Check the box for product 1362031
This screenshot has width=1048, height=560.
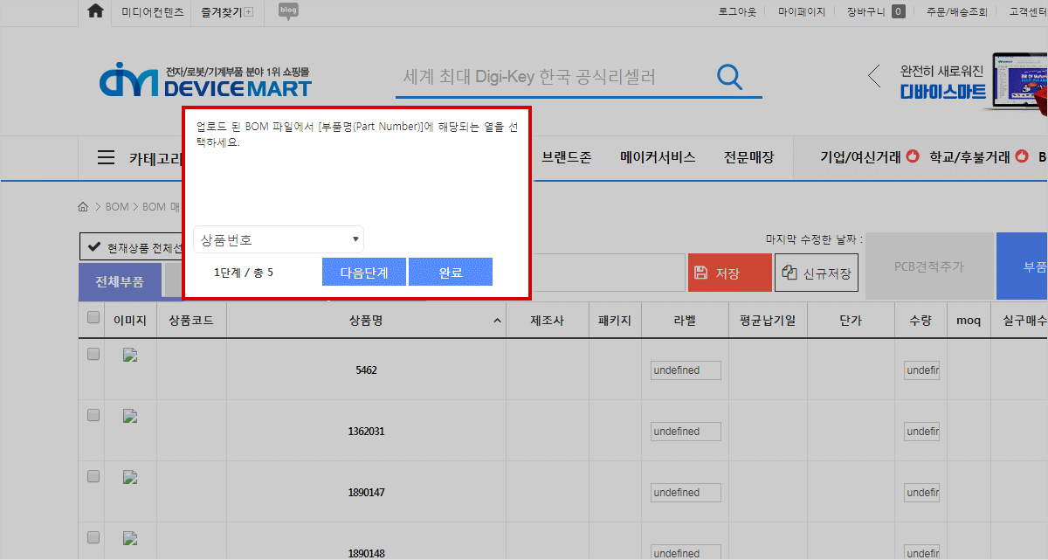tap(93, 416)
